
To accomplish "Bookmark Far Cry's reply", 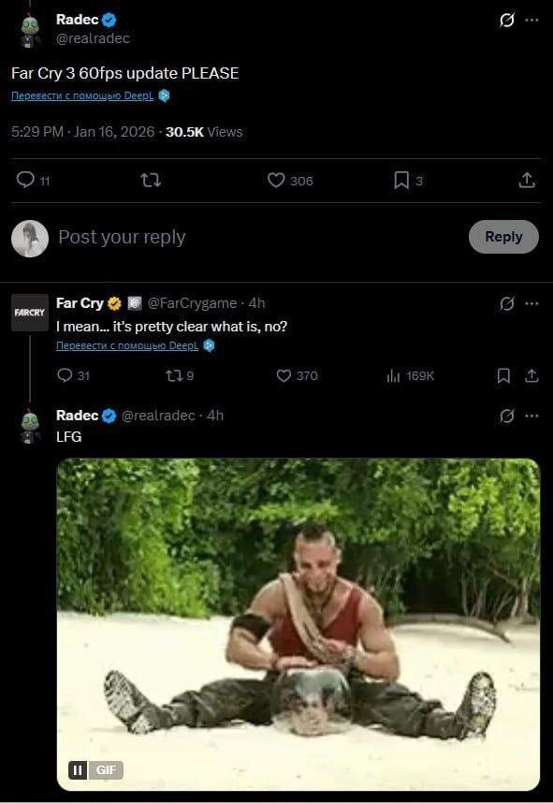I will point(503,375).
